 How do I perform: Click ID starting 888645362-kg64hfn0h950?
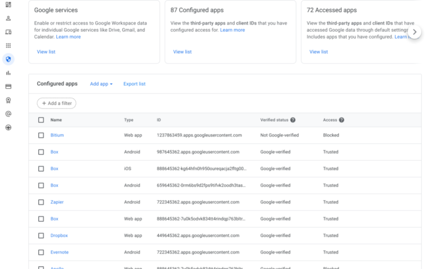point(201,169)
